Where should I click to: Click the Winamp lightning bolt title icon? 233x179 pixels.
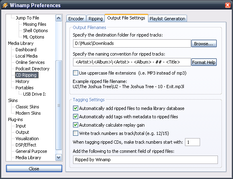(x=5, y=5)
